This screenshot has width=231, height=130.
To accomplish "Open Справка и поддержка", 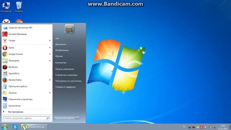I will click(x=65, y=87).
